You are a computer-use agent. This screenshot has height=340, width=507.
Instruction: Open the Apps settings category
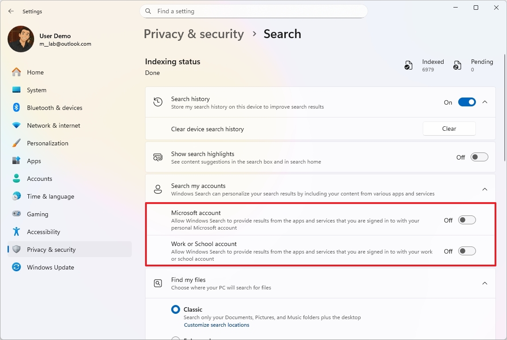[x=34, y=161]
